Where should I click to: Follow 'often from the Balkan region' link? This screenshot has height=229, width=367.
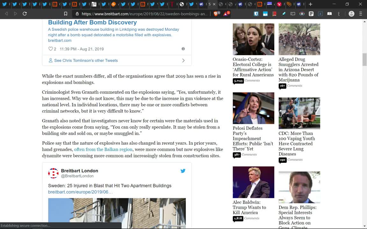click(x=103, y=149)
